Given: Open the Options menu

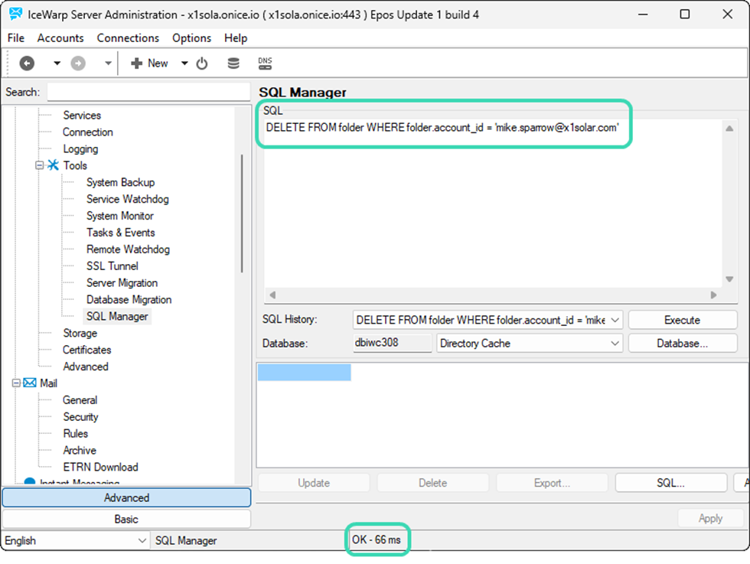Looking at the screenshot, I should 191,37.
